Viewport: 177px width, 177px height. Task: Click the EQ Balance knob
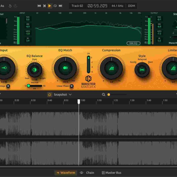point(35,70)
